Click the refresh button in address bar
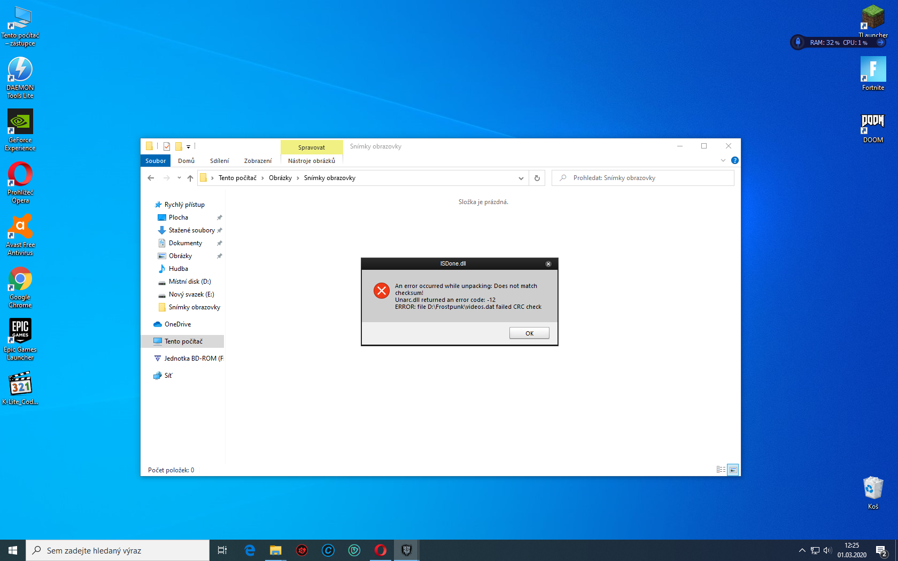This screenshot has height=561, width=898. click(537, 178)
